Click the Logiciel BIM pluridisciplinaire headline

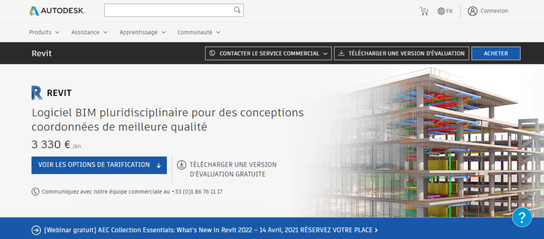(x=167, y=119)
